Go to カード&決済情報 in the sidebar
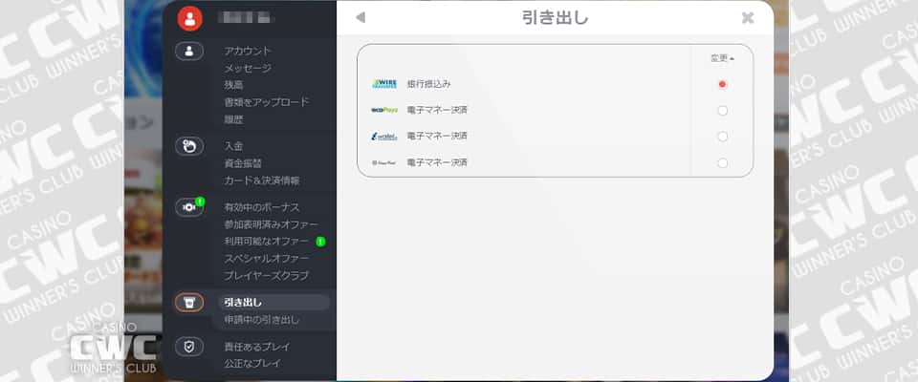Viewport: 918px width, 382px height. pyautogui.click(x=262, y=180)
